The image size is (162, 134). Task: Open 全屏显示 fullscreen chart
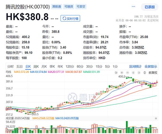point(151,66)
